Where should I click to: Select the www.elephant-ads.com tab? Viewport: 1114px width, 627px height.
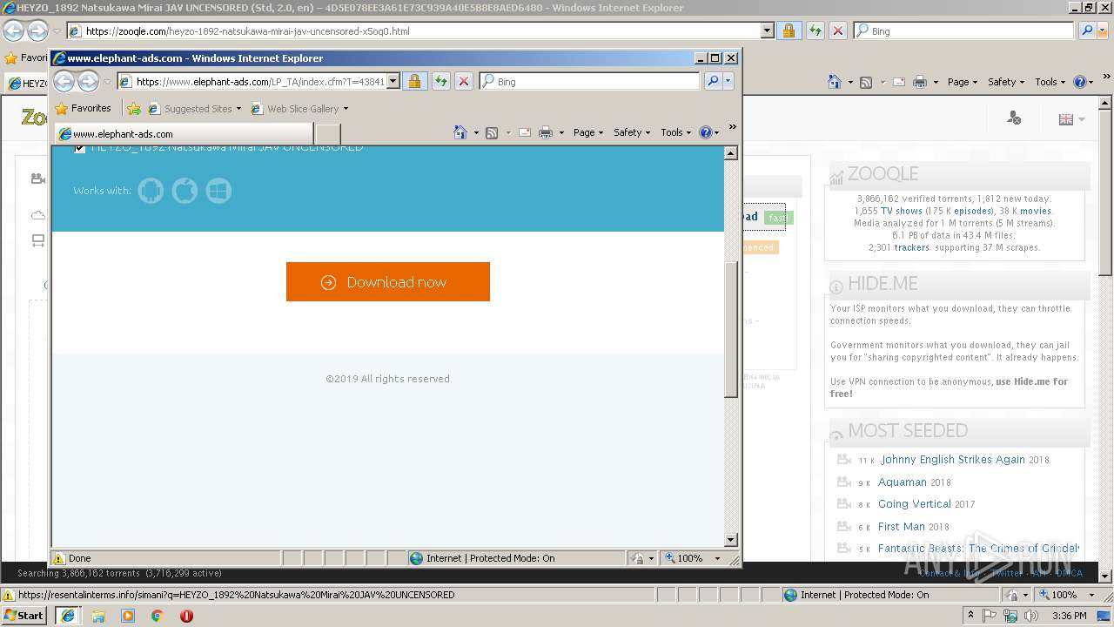pos(184,133)
